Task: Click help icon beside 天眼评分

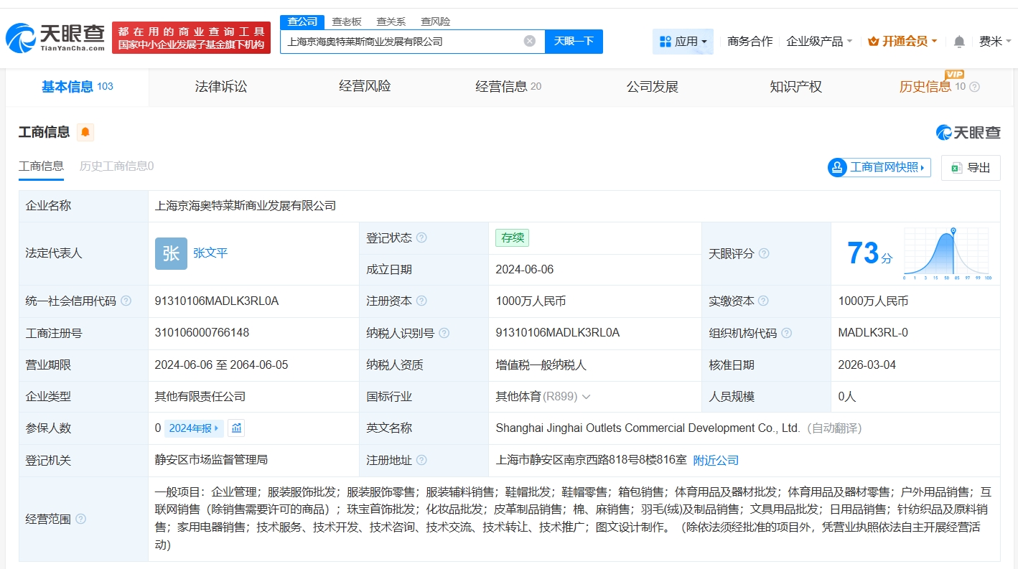Action: point(764,254)
